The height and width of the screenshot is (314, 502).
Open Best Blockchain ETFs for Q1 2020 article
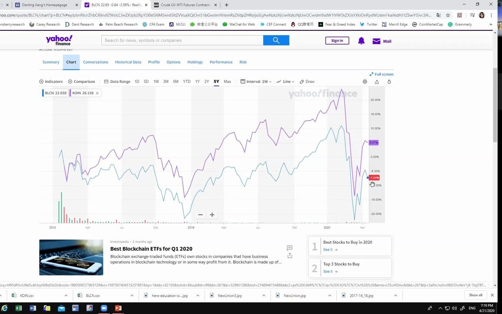tap(151, 249)
